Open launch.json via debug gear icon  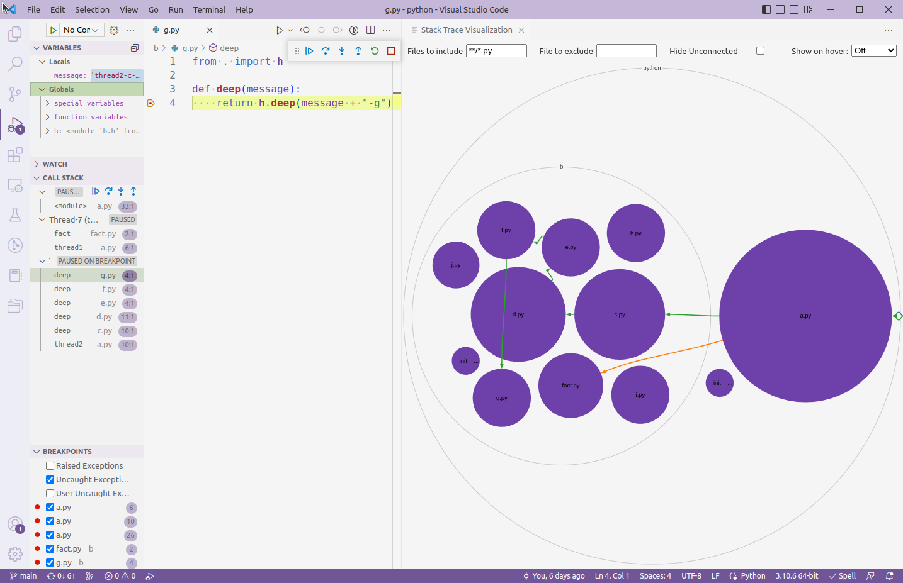pyautogui.click(x=114, y=30)
